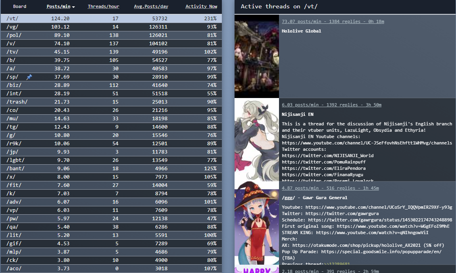Click the Board column header
Viewport: 456px width, 273px height.
click(x=20, y=6)
